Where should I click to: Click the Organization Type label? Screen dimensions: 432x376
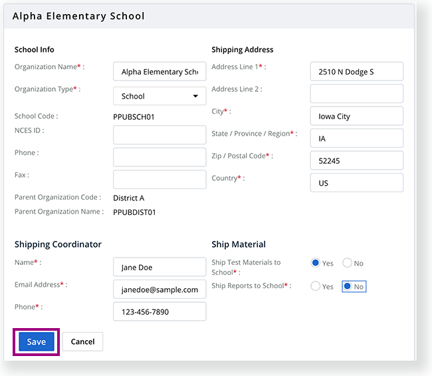pos(47,89)
